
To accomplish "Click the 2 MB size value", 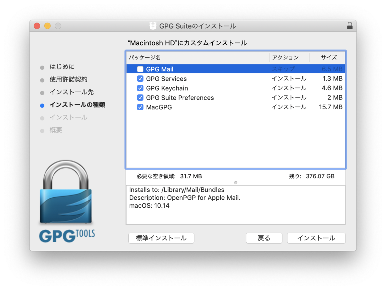I will [335, 98].
